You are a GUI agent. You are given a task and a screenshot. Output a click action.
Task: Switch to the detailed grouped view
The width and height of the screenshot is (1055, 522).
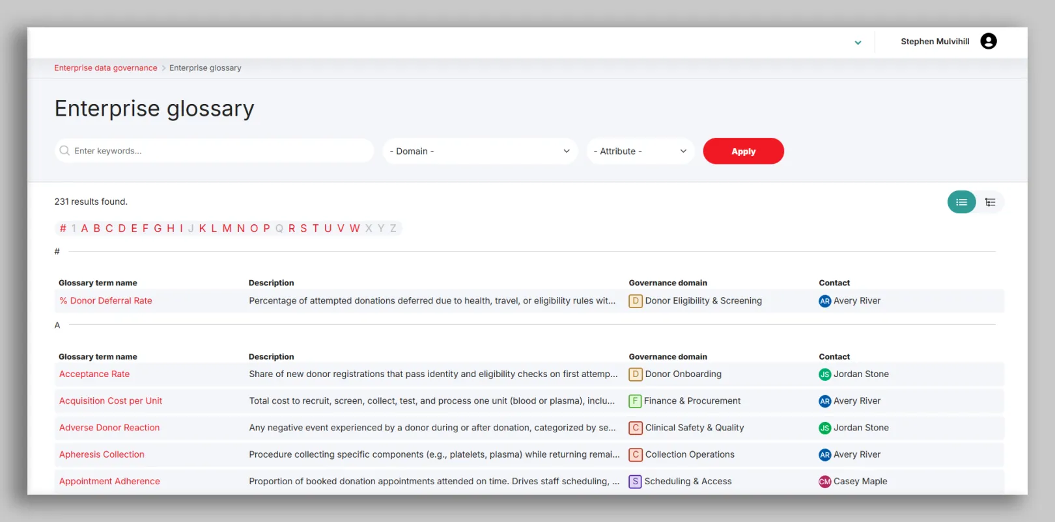click(x=990, y=202)
